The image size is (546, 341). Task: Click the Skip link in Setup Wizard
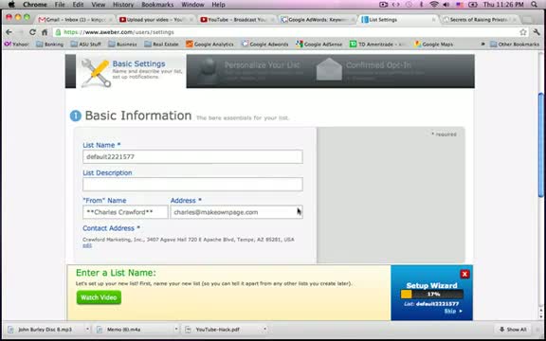[x=453, y=312]
